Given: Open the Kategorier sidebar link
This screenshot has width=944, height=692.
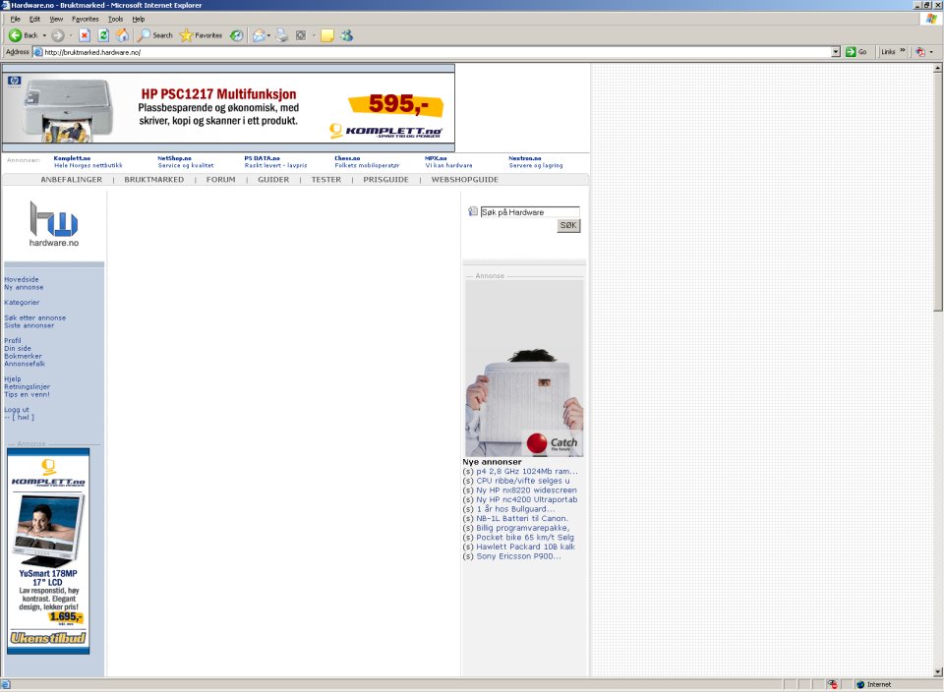Looking at the screenshot, I should click(22, 302).
